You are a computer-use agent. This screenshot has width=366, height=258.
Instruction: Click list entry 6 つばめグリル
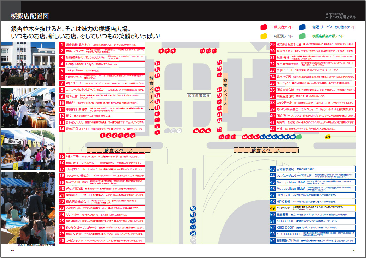click(102, 77)
